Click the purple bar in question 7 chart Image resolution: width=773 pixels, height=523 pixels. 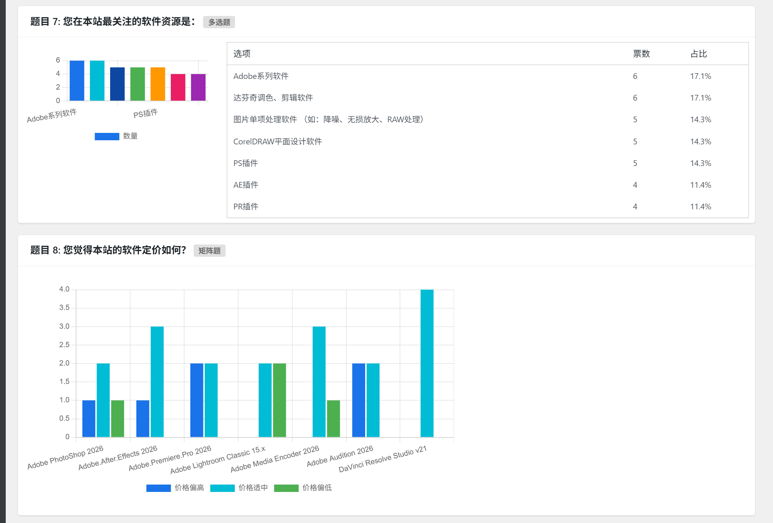pos(198,87)
